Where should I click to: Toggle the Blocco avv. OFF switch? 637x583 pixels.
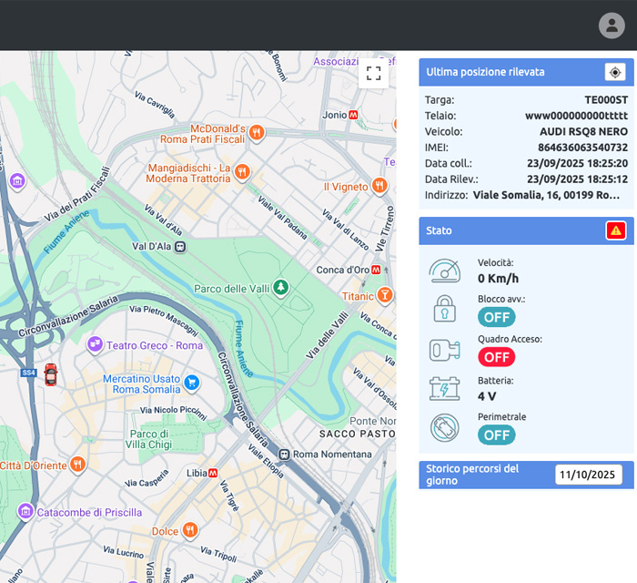tap(496, 317)
